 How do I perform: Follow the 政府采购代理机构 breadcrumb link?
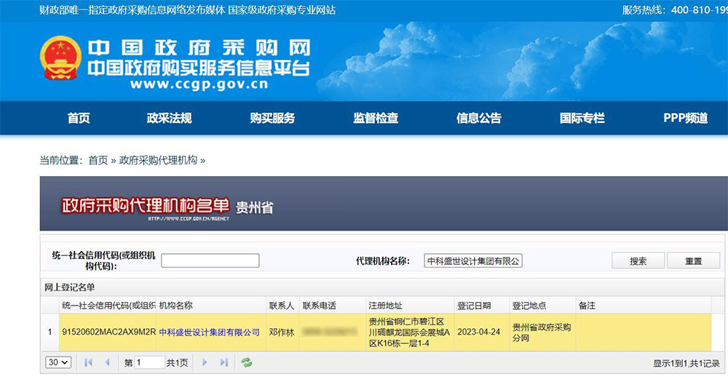click(x=158, y=161)
